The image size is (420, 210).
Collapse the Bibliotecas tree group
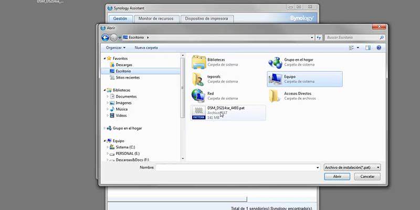pos(104,90)
